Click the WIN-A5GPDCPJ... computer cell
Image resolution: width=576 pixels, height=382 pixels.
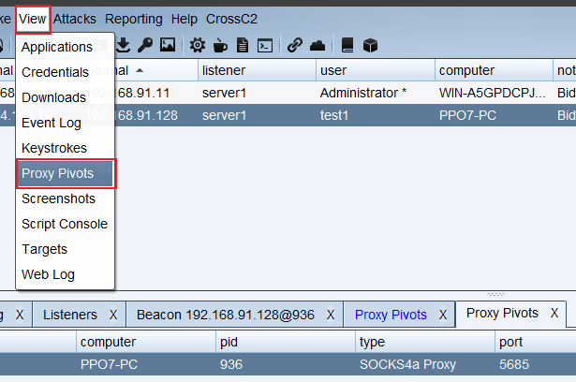point(493,93)
